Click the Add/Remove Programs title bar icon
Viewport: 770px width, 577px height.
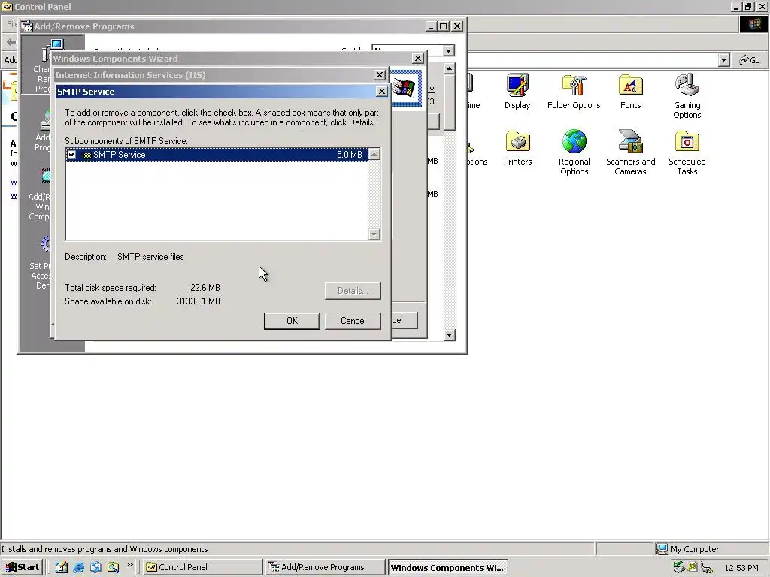(x=27, y=26)
